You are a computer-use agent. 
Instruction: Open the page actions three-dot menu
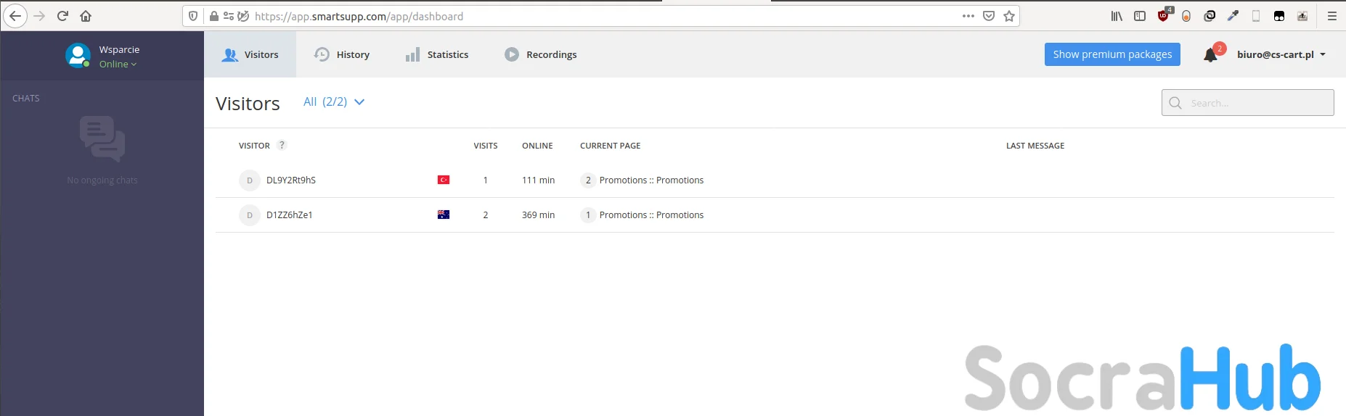click(968, 16)
